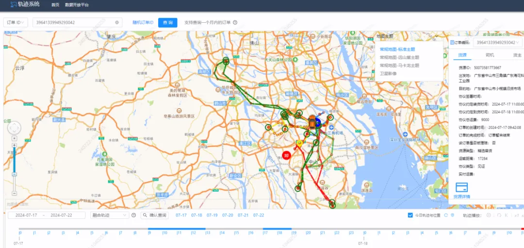Select the 07-19 date shortcut
The height and width of the screenshot is (248, 524).
tap(212, 215)
